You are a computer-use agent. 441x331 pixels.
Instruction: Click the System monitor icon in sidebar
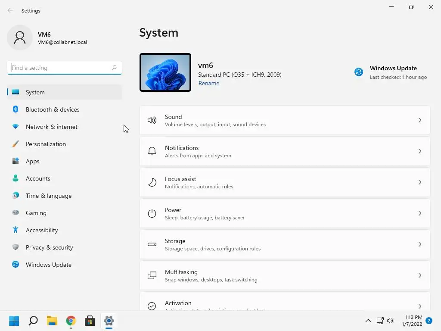pos(16,92)
